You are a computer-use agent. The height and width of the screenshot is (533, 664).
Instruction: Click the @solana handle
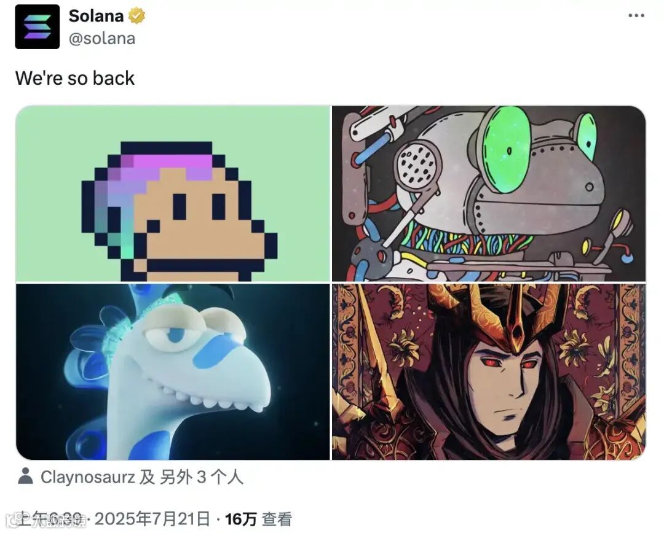102,39
